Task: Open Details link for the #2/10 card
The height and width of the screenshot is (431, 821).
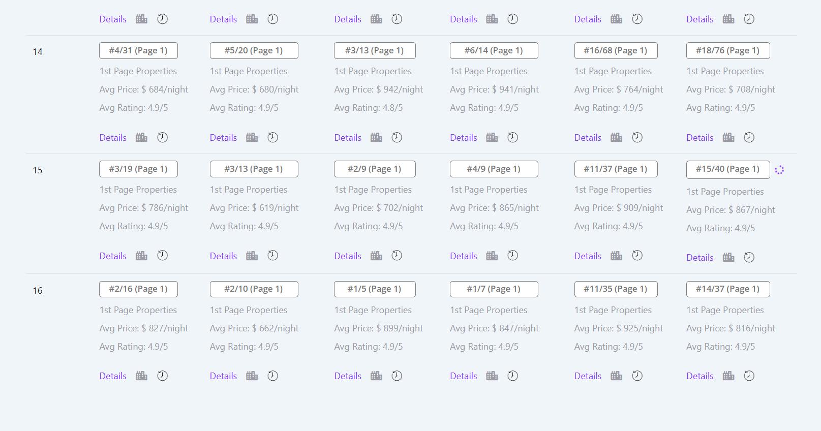Action: [x=224, y=376]
